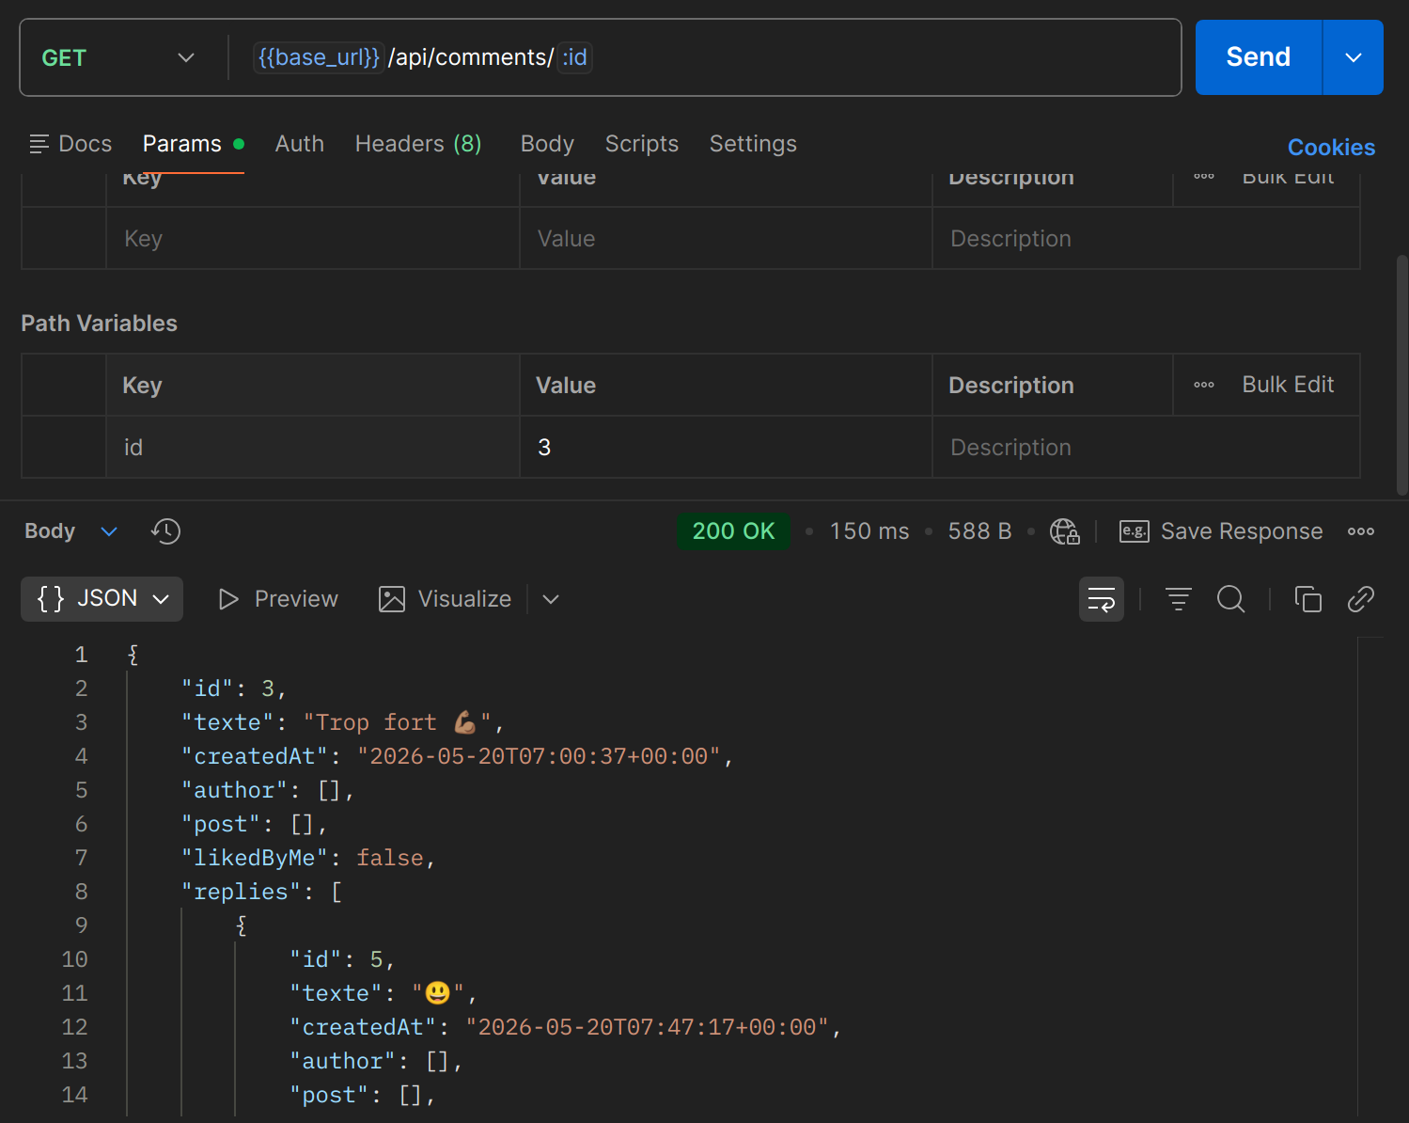This screenshot has width=1409, height=1123.
Task: Open response more options ellipsis
Action: pos(1360,531)
